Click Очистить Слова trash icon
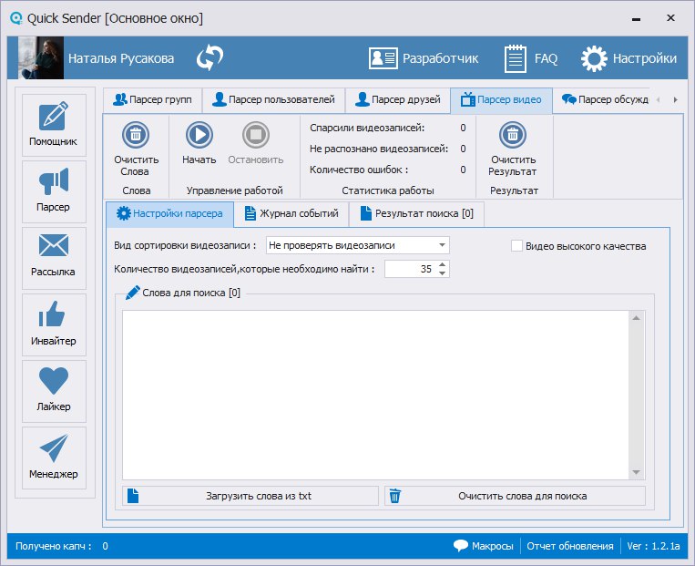Image resolution: width=695 pixels, height=566 pixels. point(136,134)
